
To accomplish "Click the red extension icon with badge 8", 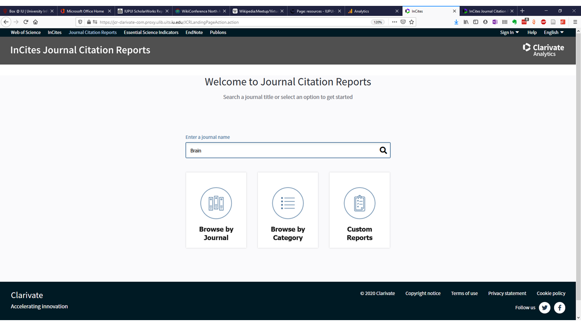I will click(x=525, y=21).
